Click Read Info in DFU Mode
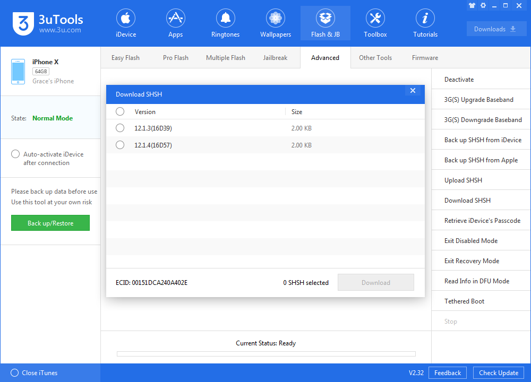The width and height of the screenshot is (531, 382). tap(481, 281)
